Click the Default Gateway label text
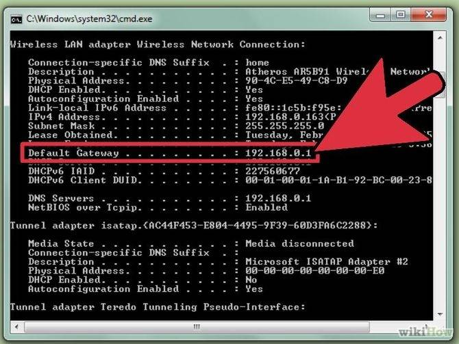The width and height of the screenshot is (459, 344). click(x=73, y=153)
